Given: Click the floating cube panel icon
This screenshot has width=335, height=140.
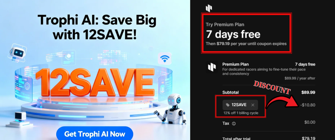Looking at the screenshot, I should [x=69, y=58].
